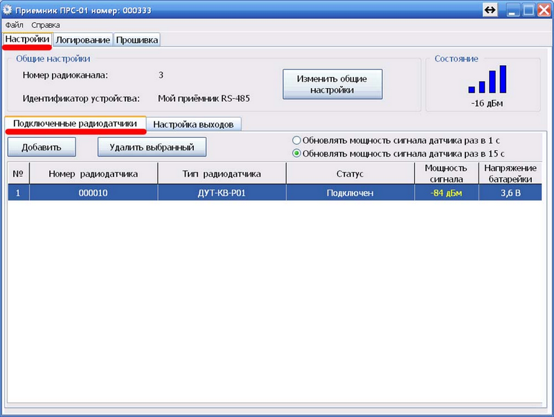
Task: Click the Удалить выбранный button
Action: [x=152, y=147]
